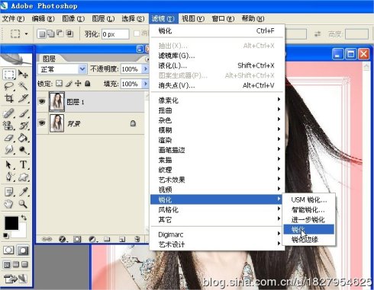Open fill 填充 slider arrow

[145, 84]
